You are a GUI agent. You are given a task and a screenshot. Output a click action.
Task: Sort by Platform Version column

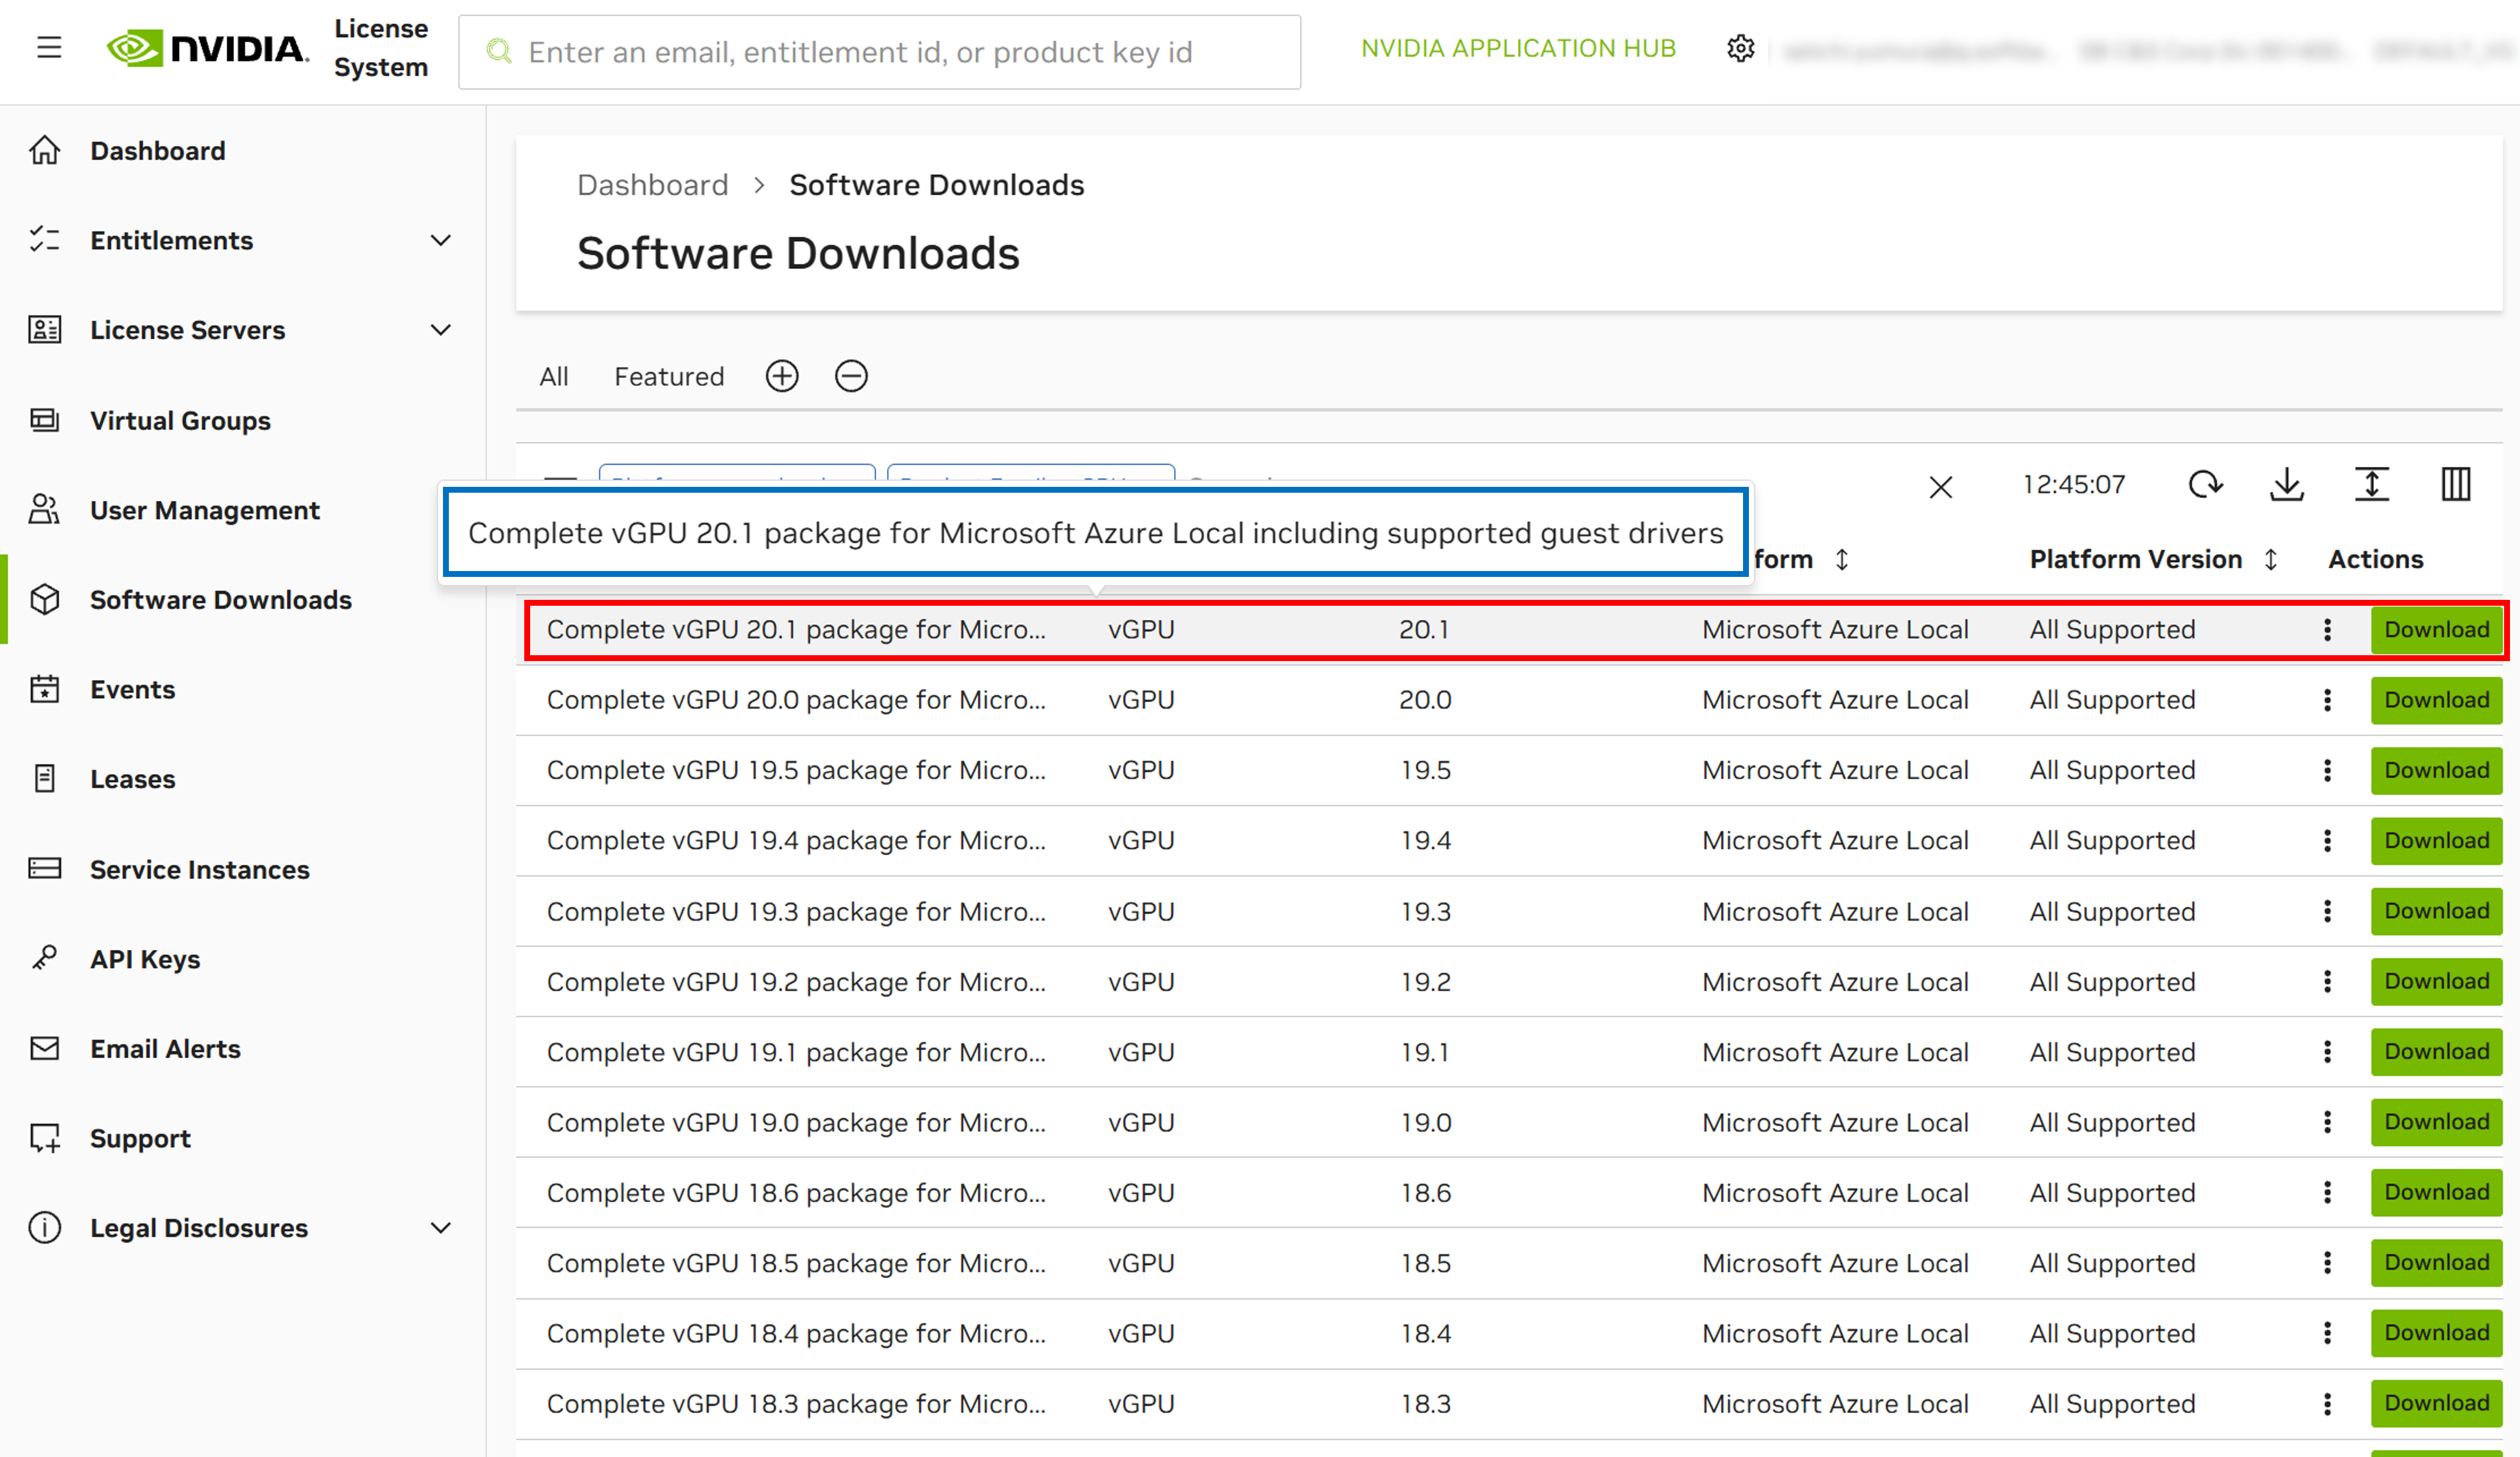(x=2271, y=560)
